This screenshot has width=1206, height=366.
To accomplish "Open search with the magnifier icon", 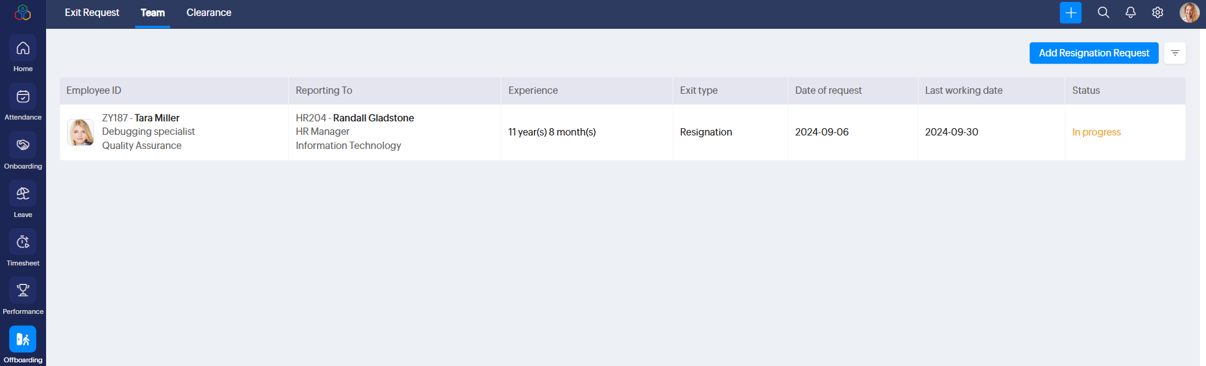I will pyautogui.click(x=1103, y=12).
